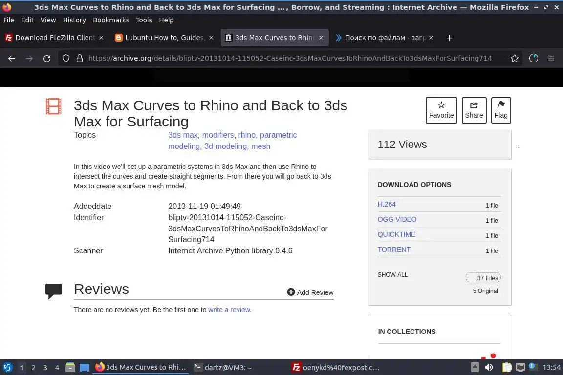Flag this item with the Flag button
This screenshot has height=375, width=563.
point(501,110)
